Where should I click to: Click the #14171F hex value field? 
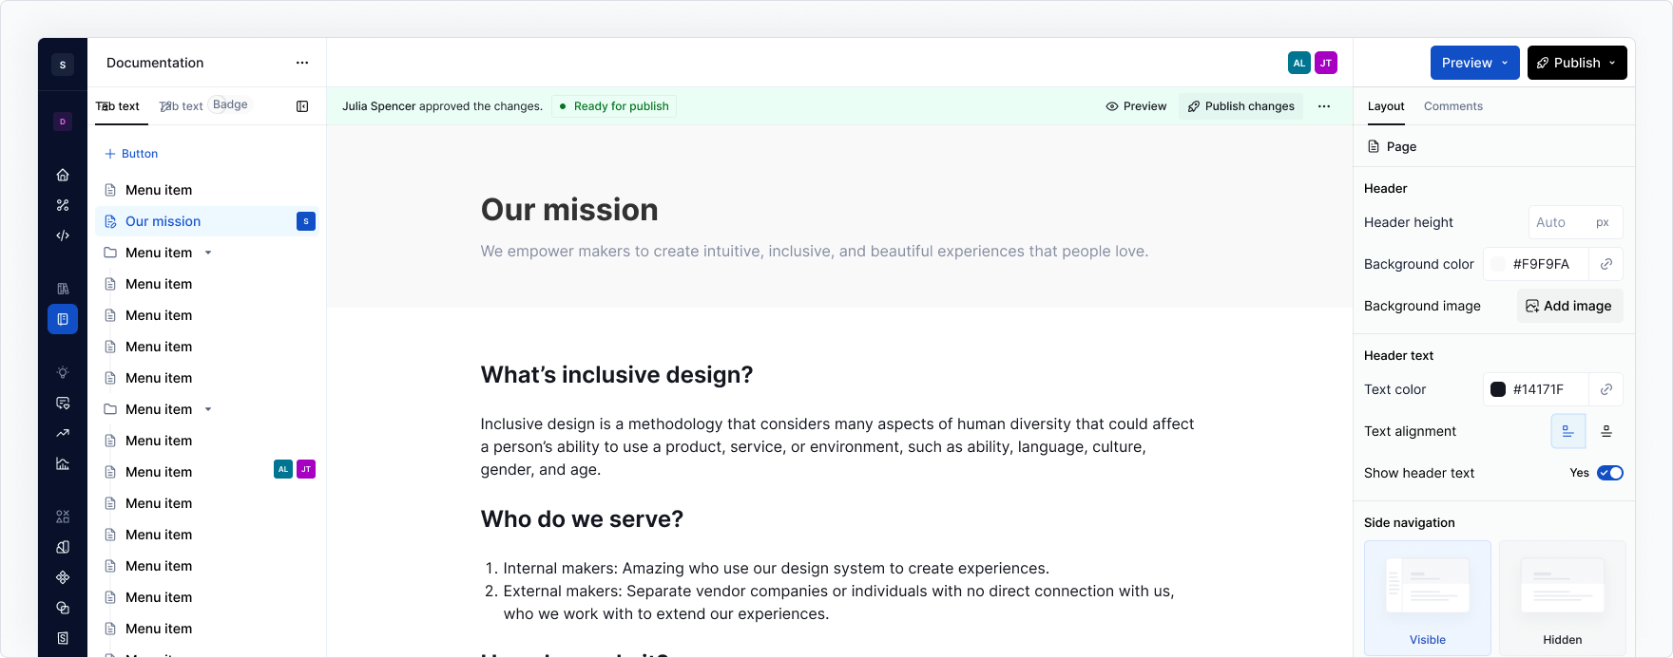coord(1538,389)
